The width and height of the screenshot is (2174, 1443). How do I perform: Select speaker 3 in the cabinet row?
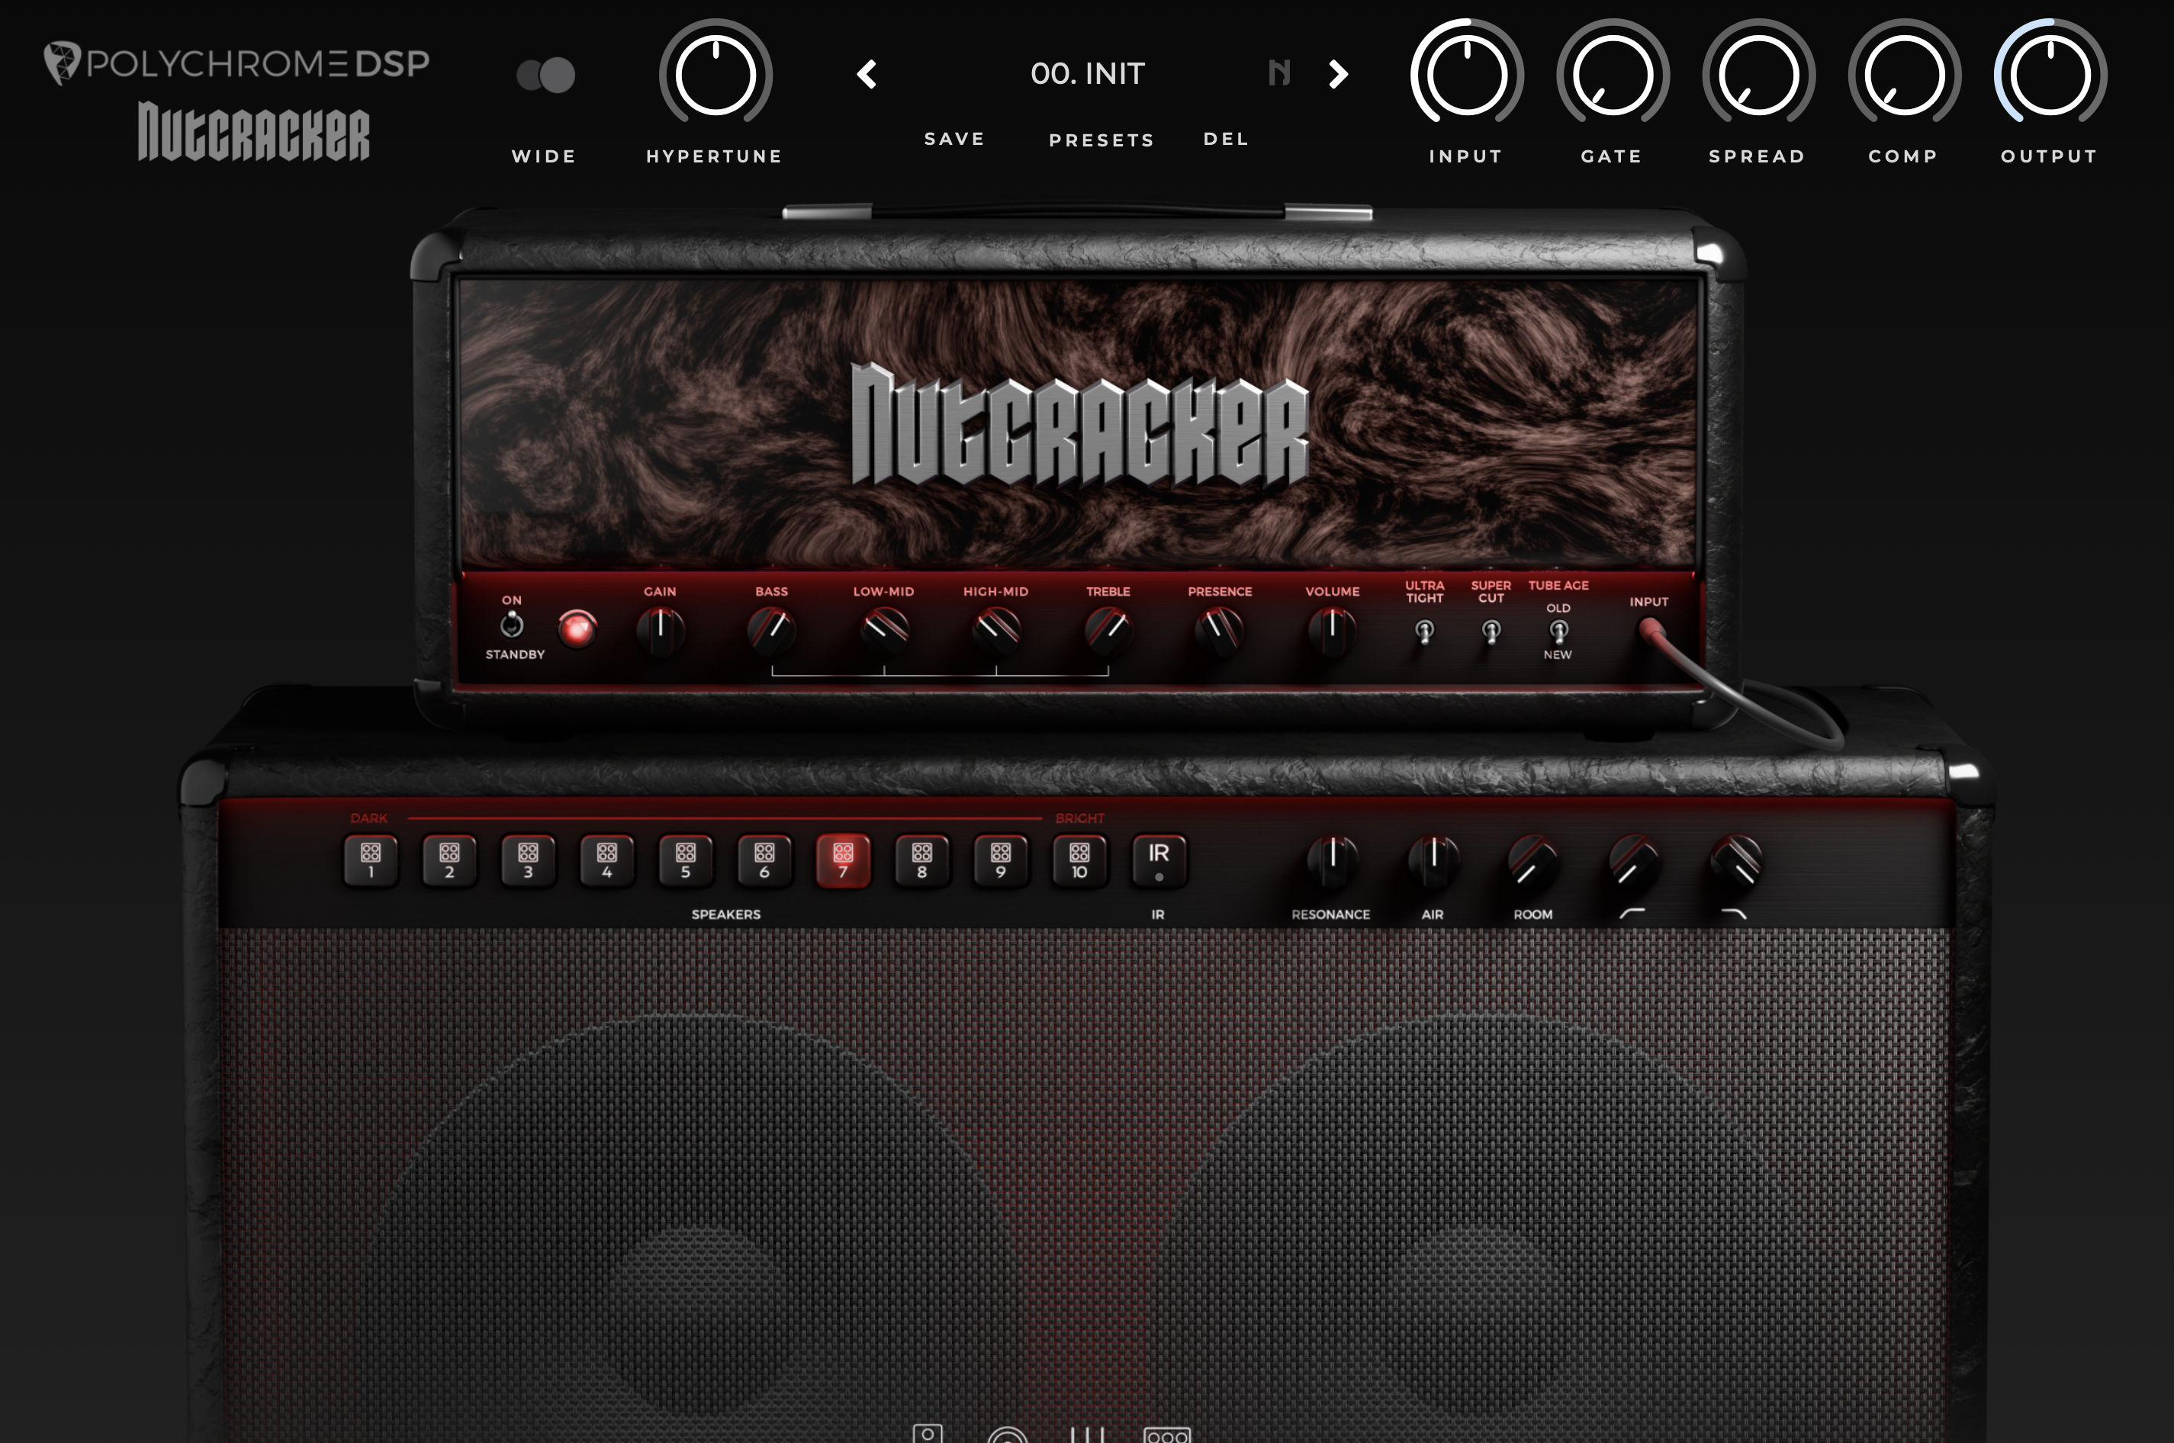(529, 860)
